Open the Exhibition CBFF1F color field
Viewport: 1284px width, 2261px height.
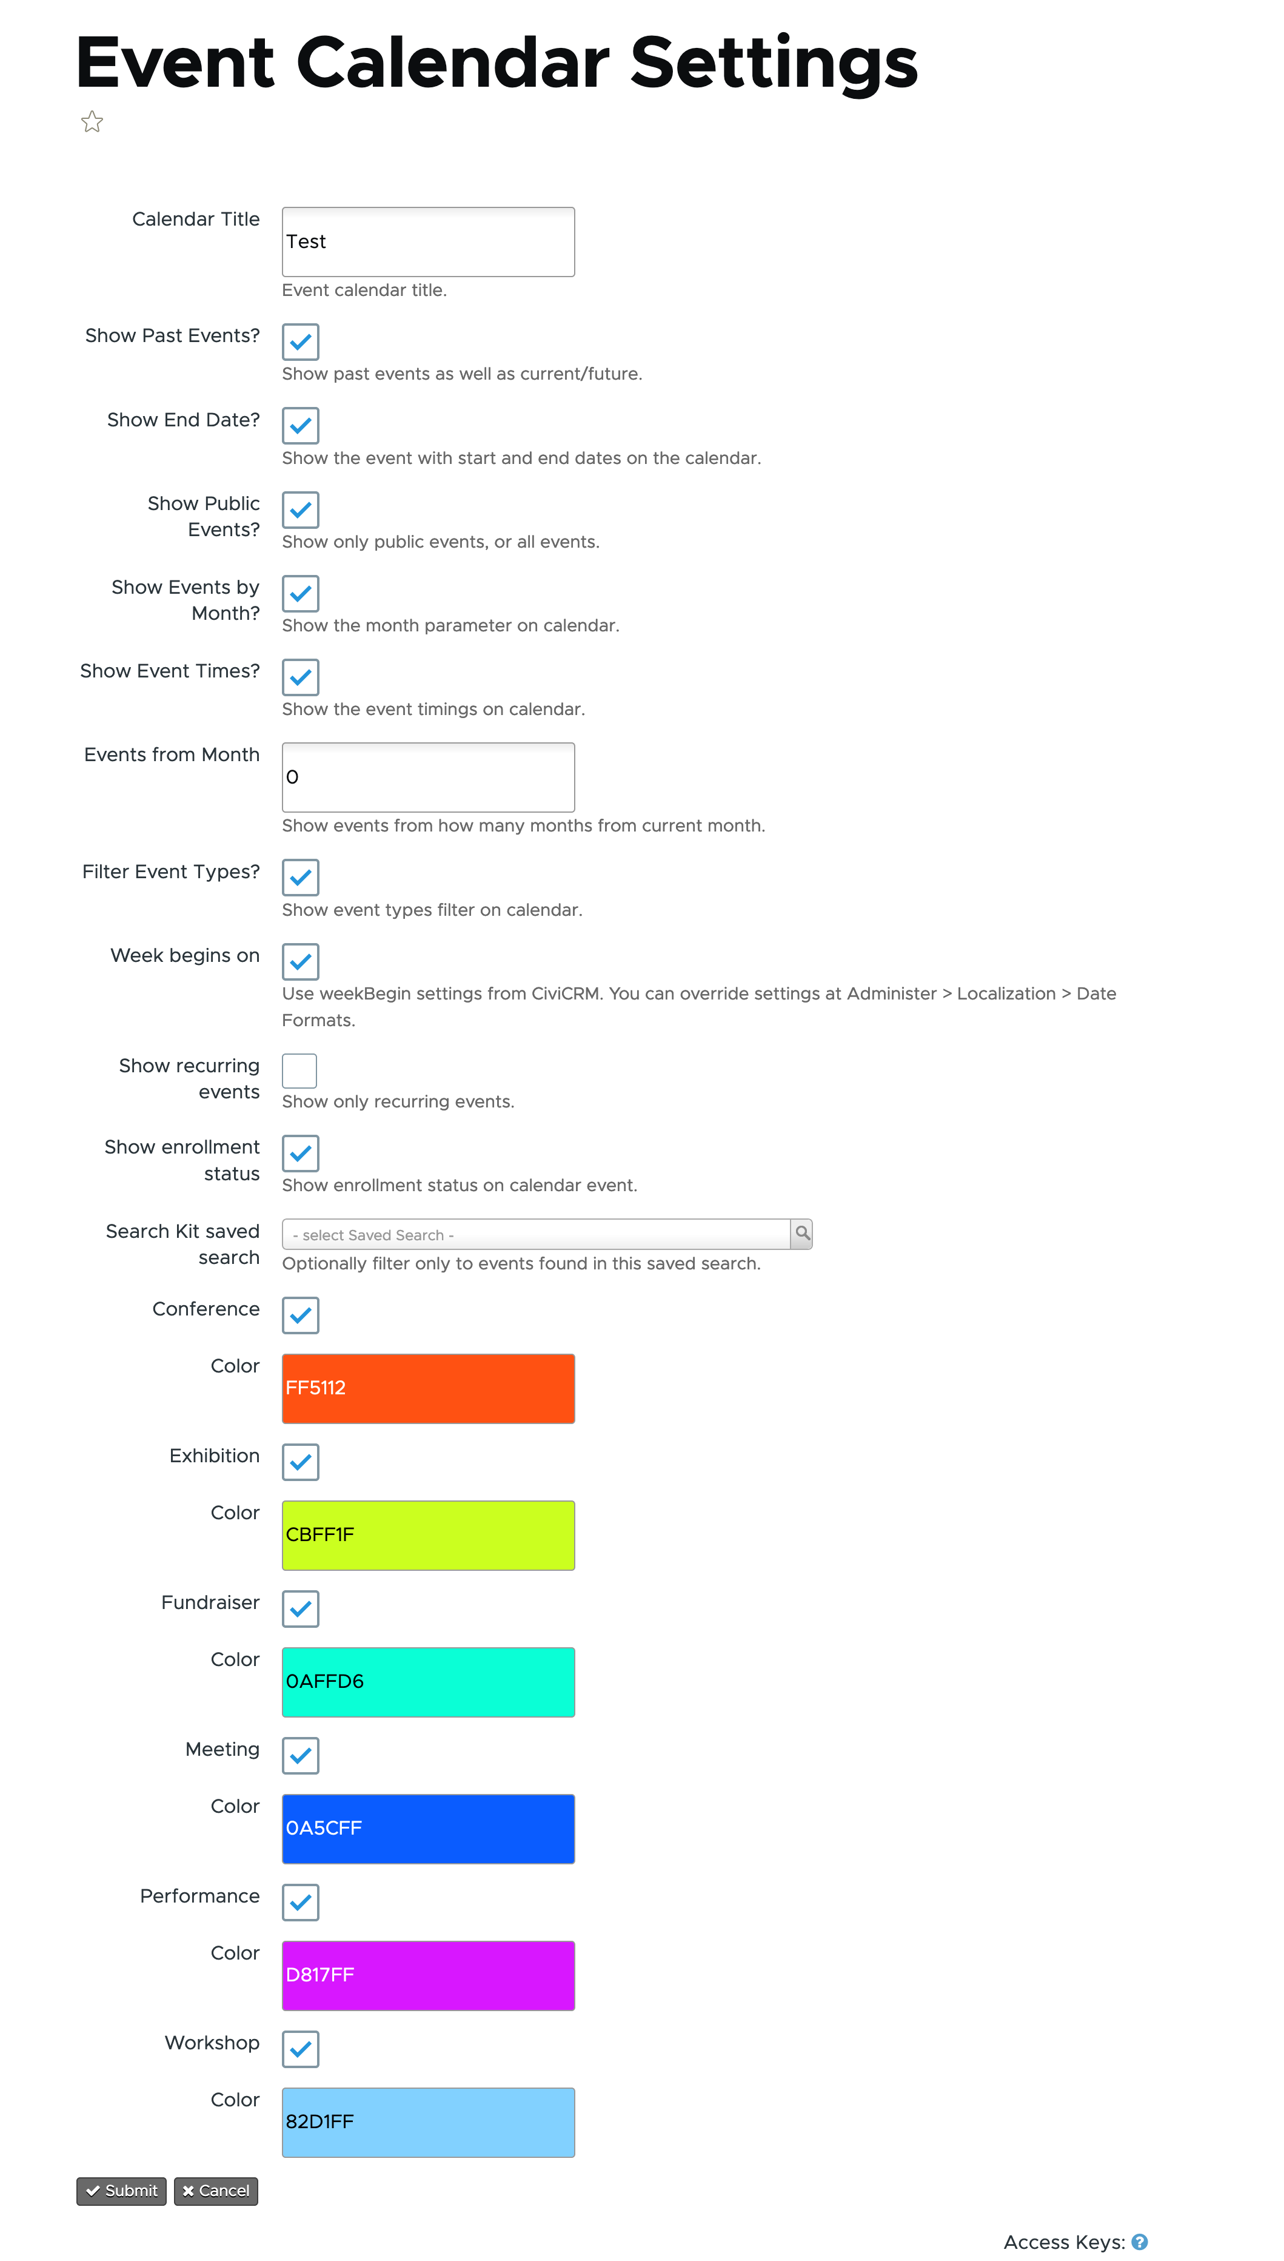(x=428, y=1535)
